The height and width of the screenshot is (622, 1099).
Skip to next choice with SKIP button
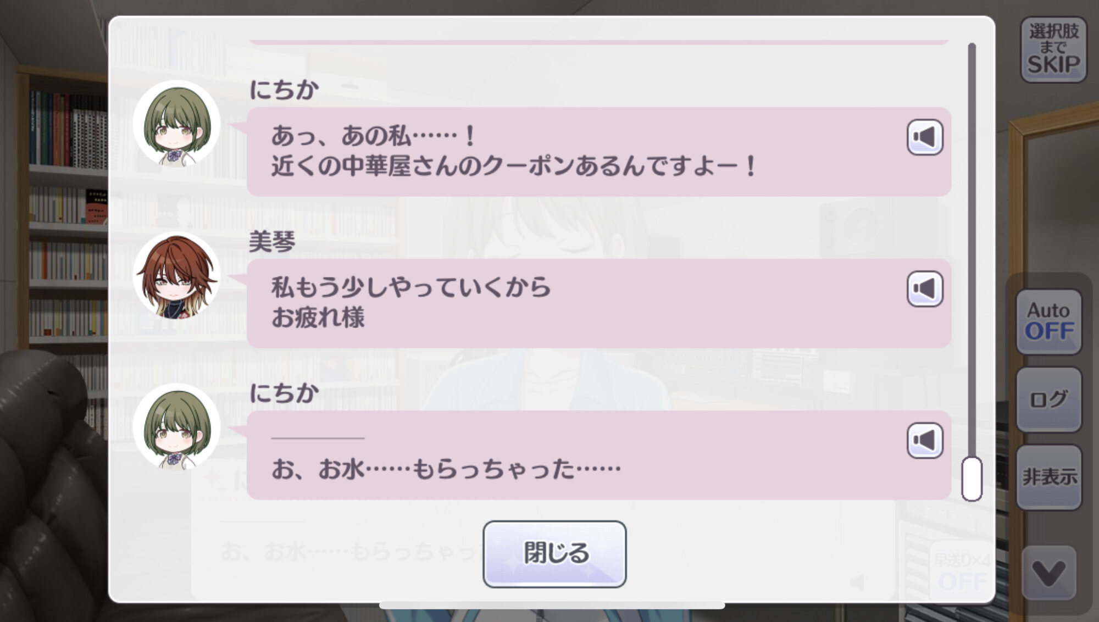click(x=1053, y=49)
